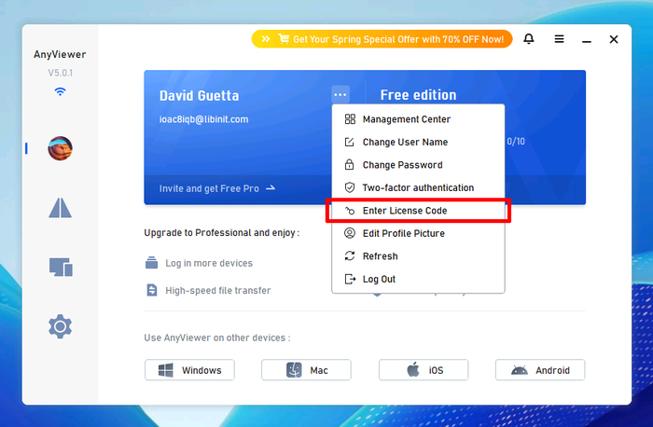
Task: Click the notification bell icon
Action: click(529, 39)
